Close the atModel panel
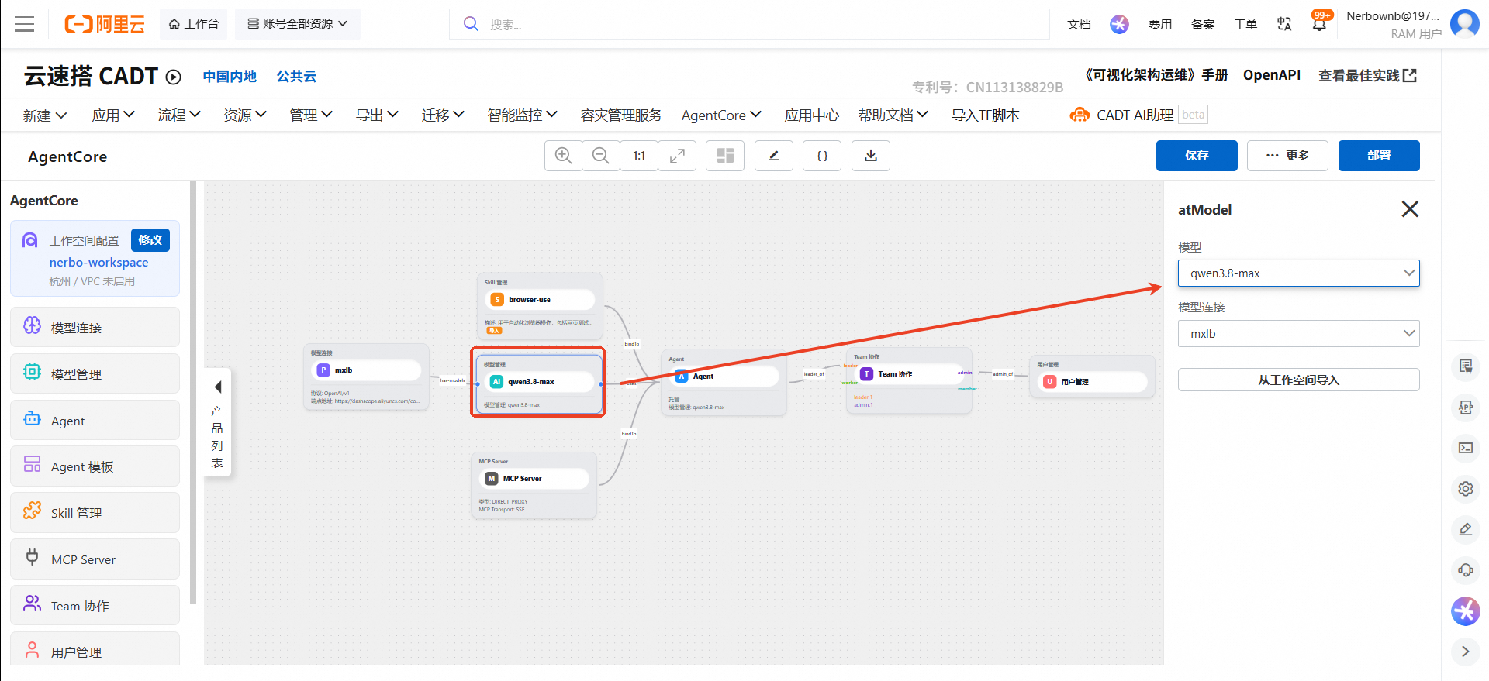1489x681 pixels. 1410,209
